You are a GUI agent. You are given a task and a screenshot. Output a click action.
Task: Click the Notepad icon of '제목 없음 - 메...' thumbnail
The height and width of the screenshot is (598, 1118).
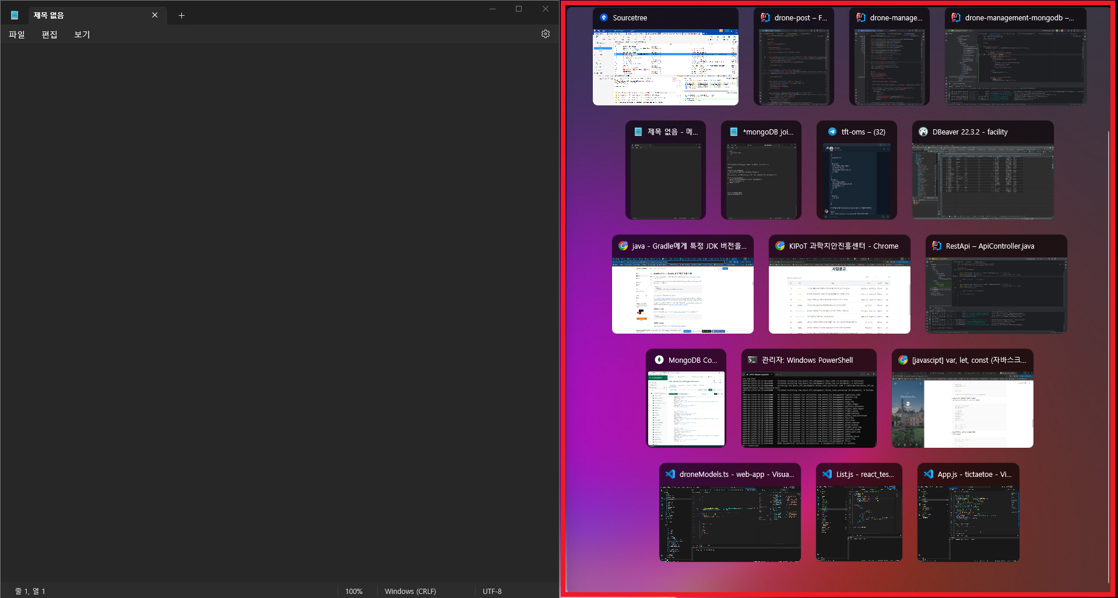click(638, 132)
